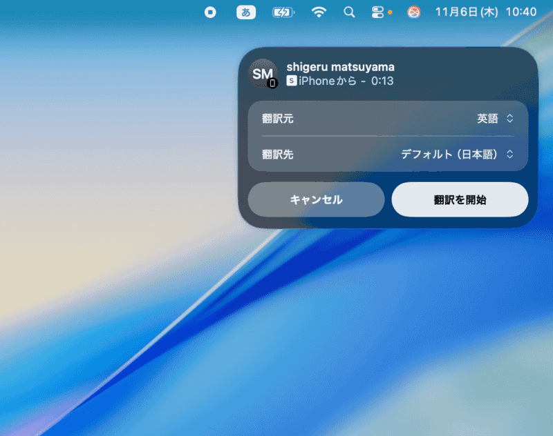Open Spotlight search
The height and width of the screenshot is (436, 553).
pos(349,12)
